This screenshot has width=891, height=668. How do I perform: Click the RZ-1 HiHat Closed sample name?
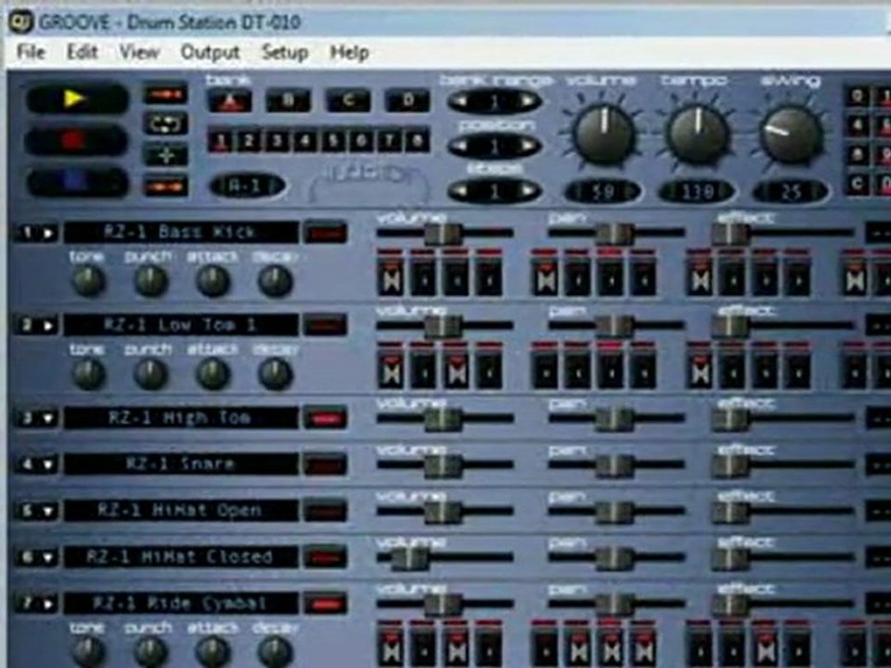181,557
